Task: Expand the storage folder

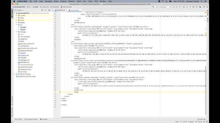Action: tap(16, 32)
